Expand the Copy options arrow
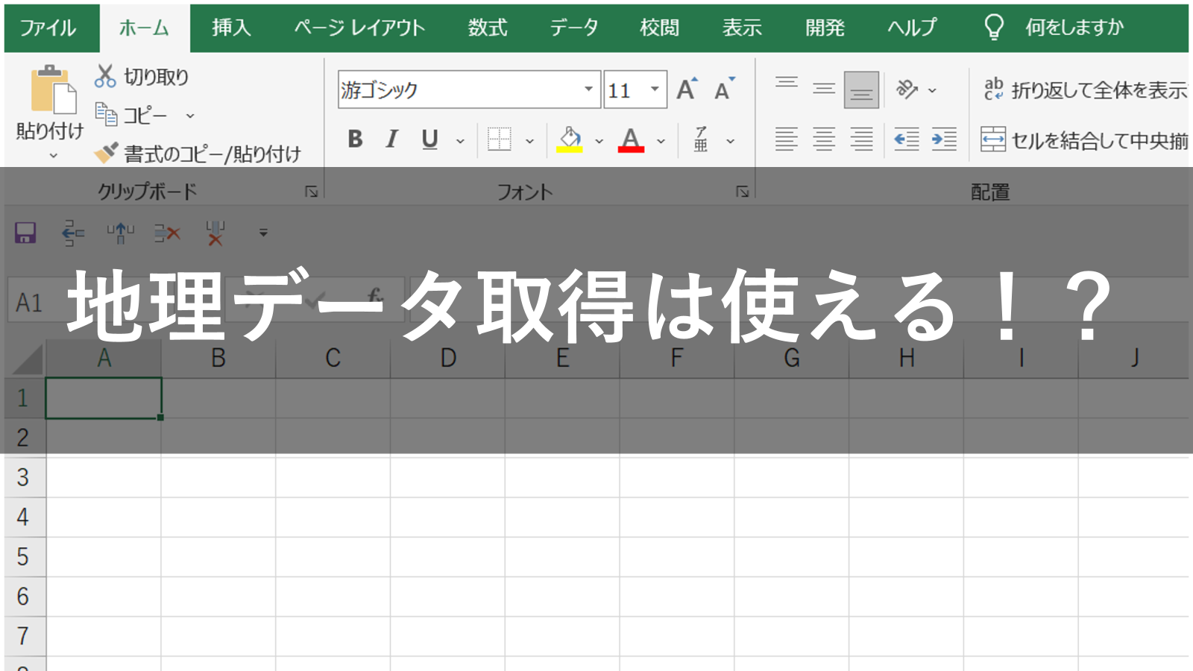Screen dimensions: 1193x671 coord(190,116)
